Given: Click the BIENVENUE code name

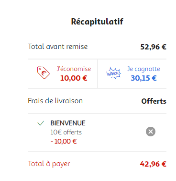Looking at the screenshot, I should [68, 123].
